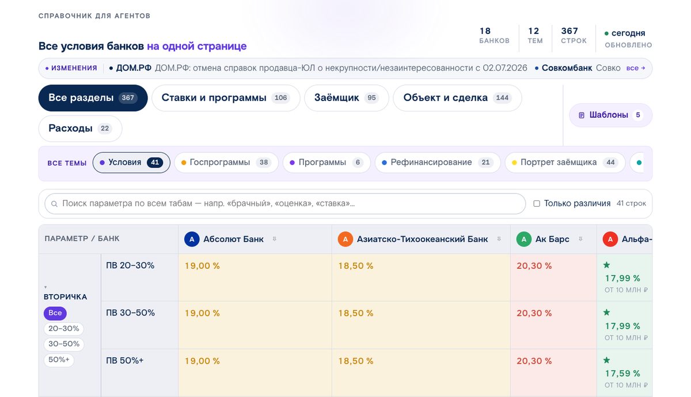This screenshot has width=691, height=397.
Task: Click the search magnifier icon
Action: (x=55, y=204)
